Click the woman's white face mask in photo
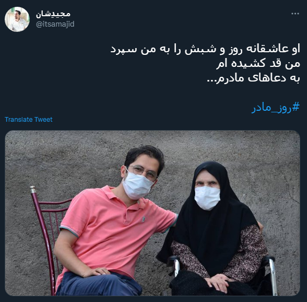This screenshot has width=307, height=302. coord(207,198)
